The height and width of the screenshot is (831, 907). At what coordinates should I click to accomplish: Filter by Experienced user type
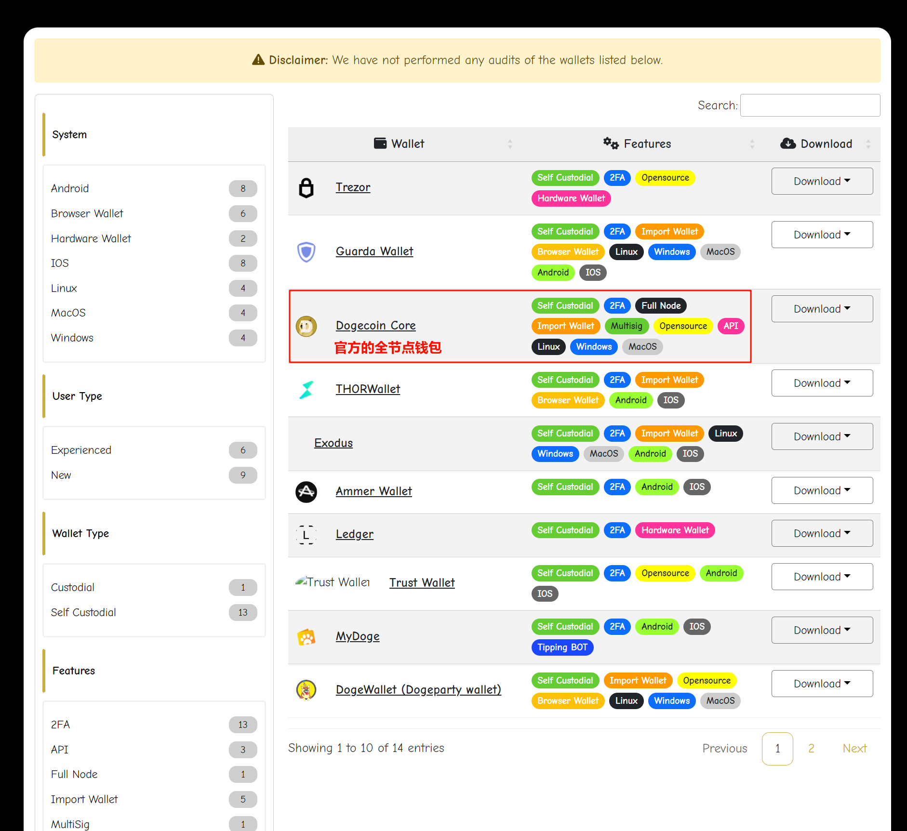154,450
